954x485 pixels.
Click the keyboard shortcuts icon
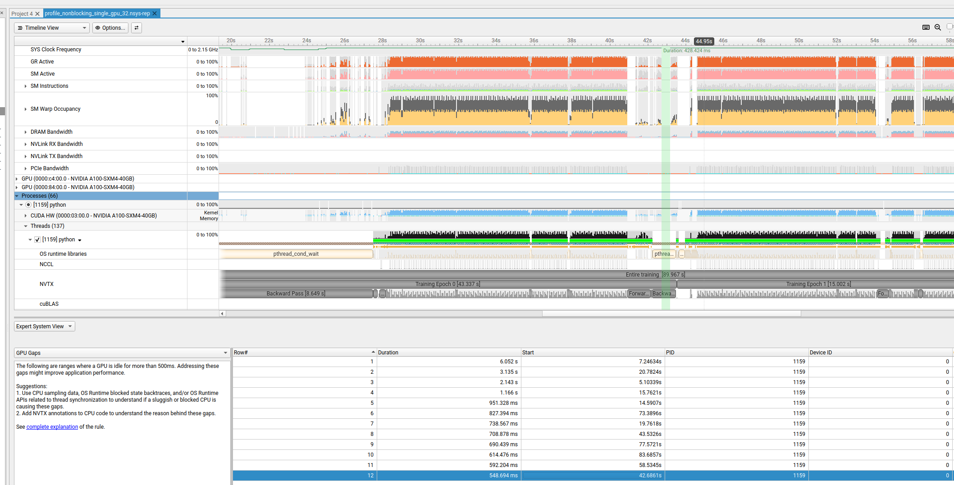tap(926, 27)
